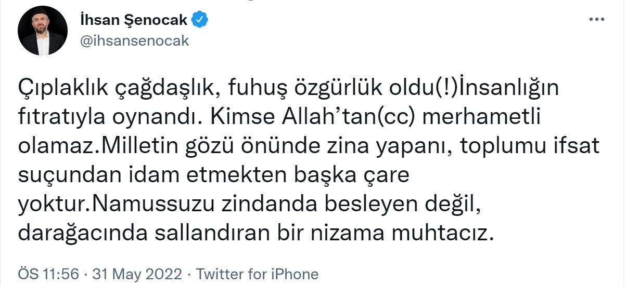Click the final line starting with darağacında
Image resolution: width=626 pixels, height=286 pixels.
point(255,235)
